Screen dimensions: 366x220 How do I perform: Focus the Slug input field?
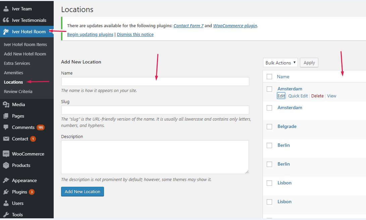[x=155, y=110]
